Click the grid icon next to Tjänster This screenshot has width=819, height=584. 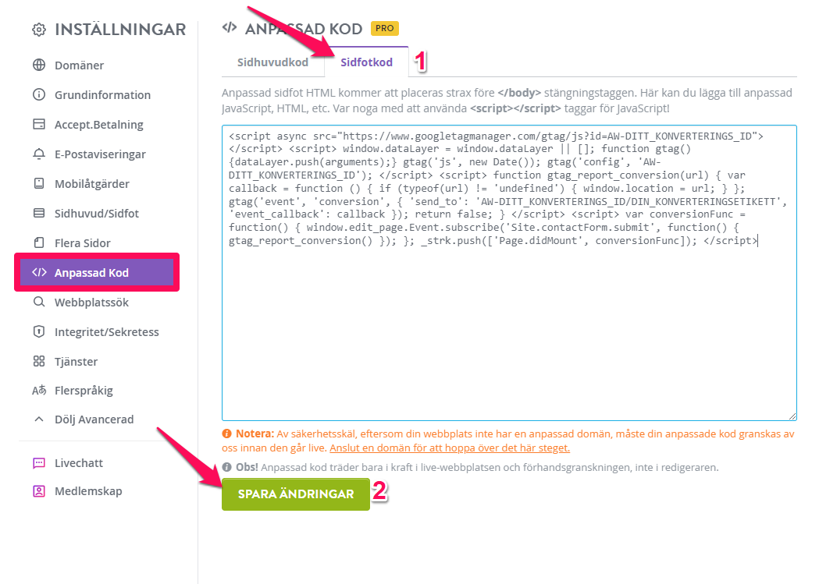tap(39, 361)
